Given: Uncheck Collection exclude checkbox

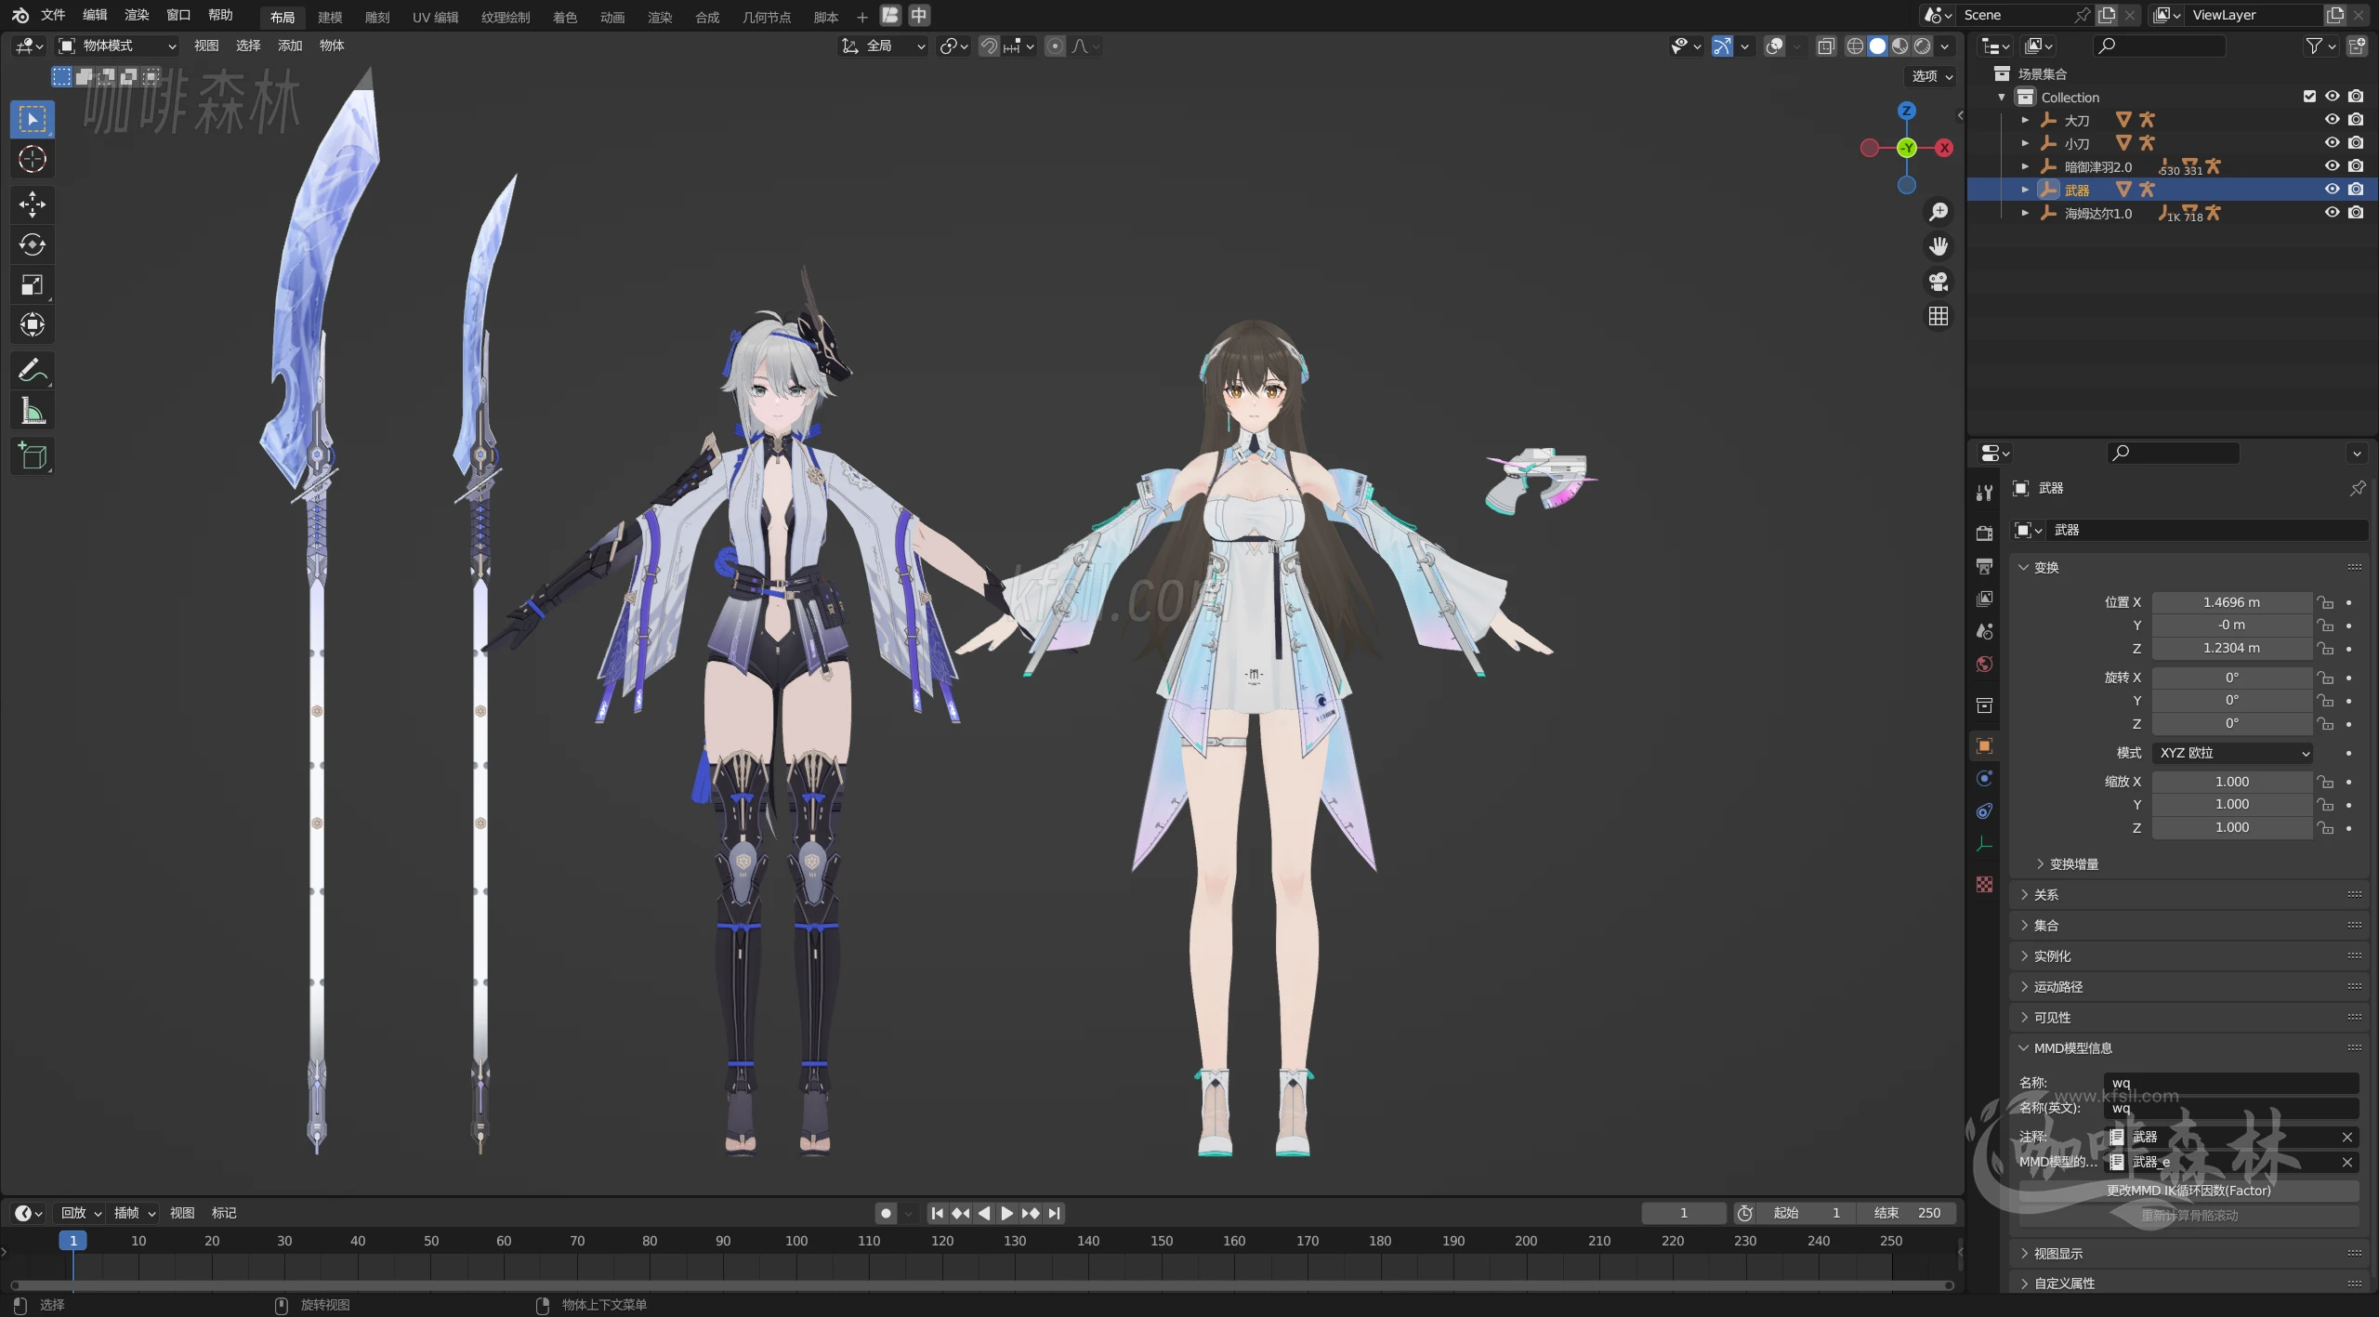Looking at the screenshot, I should coord(2309,97).
